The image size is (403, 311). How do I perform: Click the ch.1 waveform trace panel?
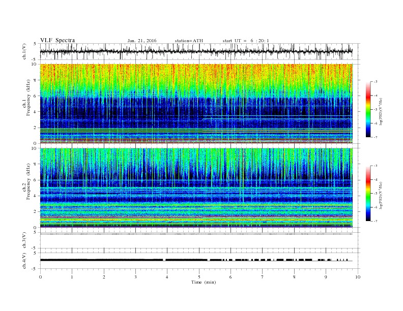point(200,51)
